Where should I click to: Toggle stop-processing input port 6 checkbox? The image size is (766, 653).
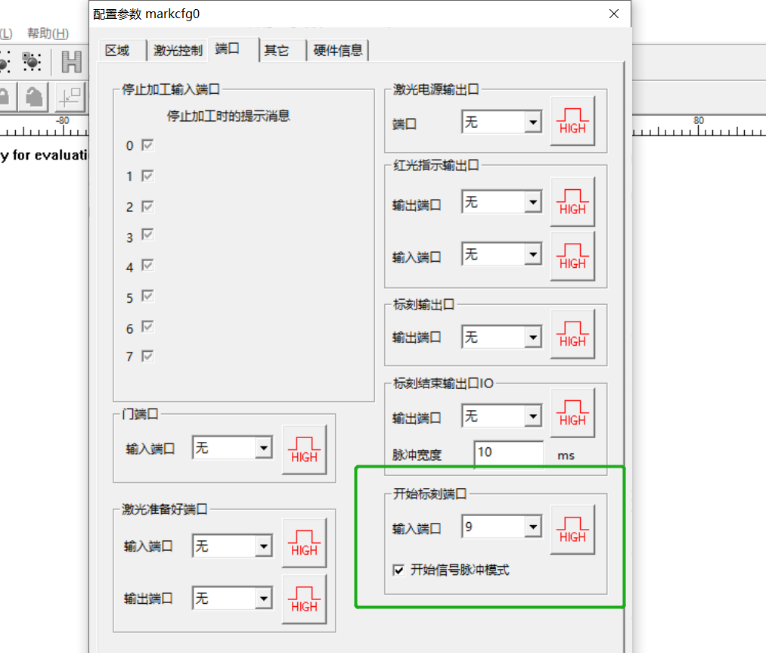[147, 327]
